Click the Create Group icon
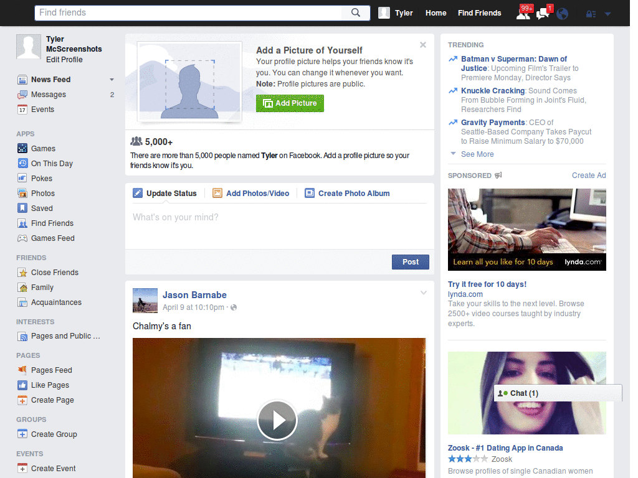Viewport: 638px width, 478px height. point(22,434)
